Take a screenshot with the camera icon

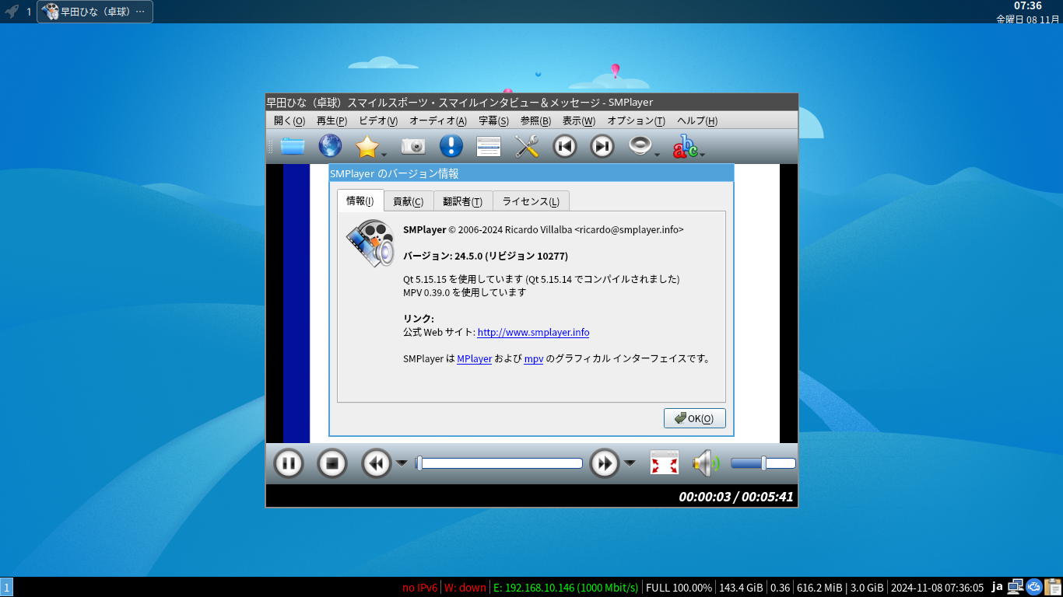click(413, 146)
